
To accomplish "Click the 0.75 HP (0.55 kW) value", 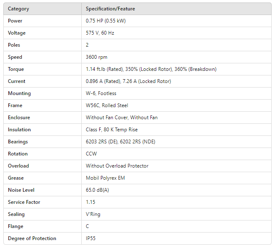I will tap(107, 21).
